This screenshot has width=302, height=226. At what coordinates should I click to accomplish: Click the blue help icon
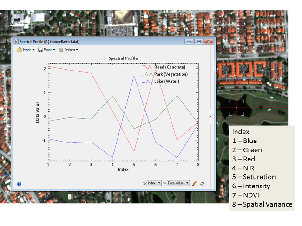19,184
